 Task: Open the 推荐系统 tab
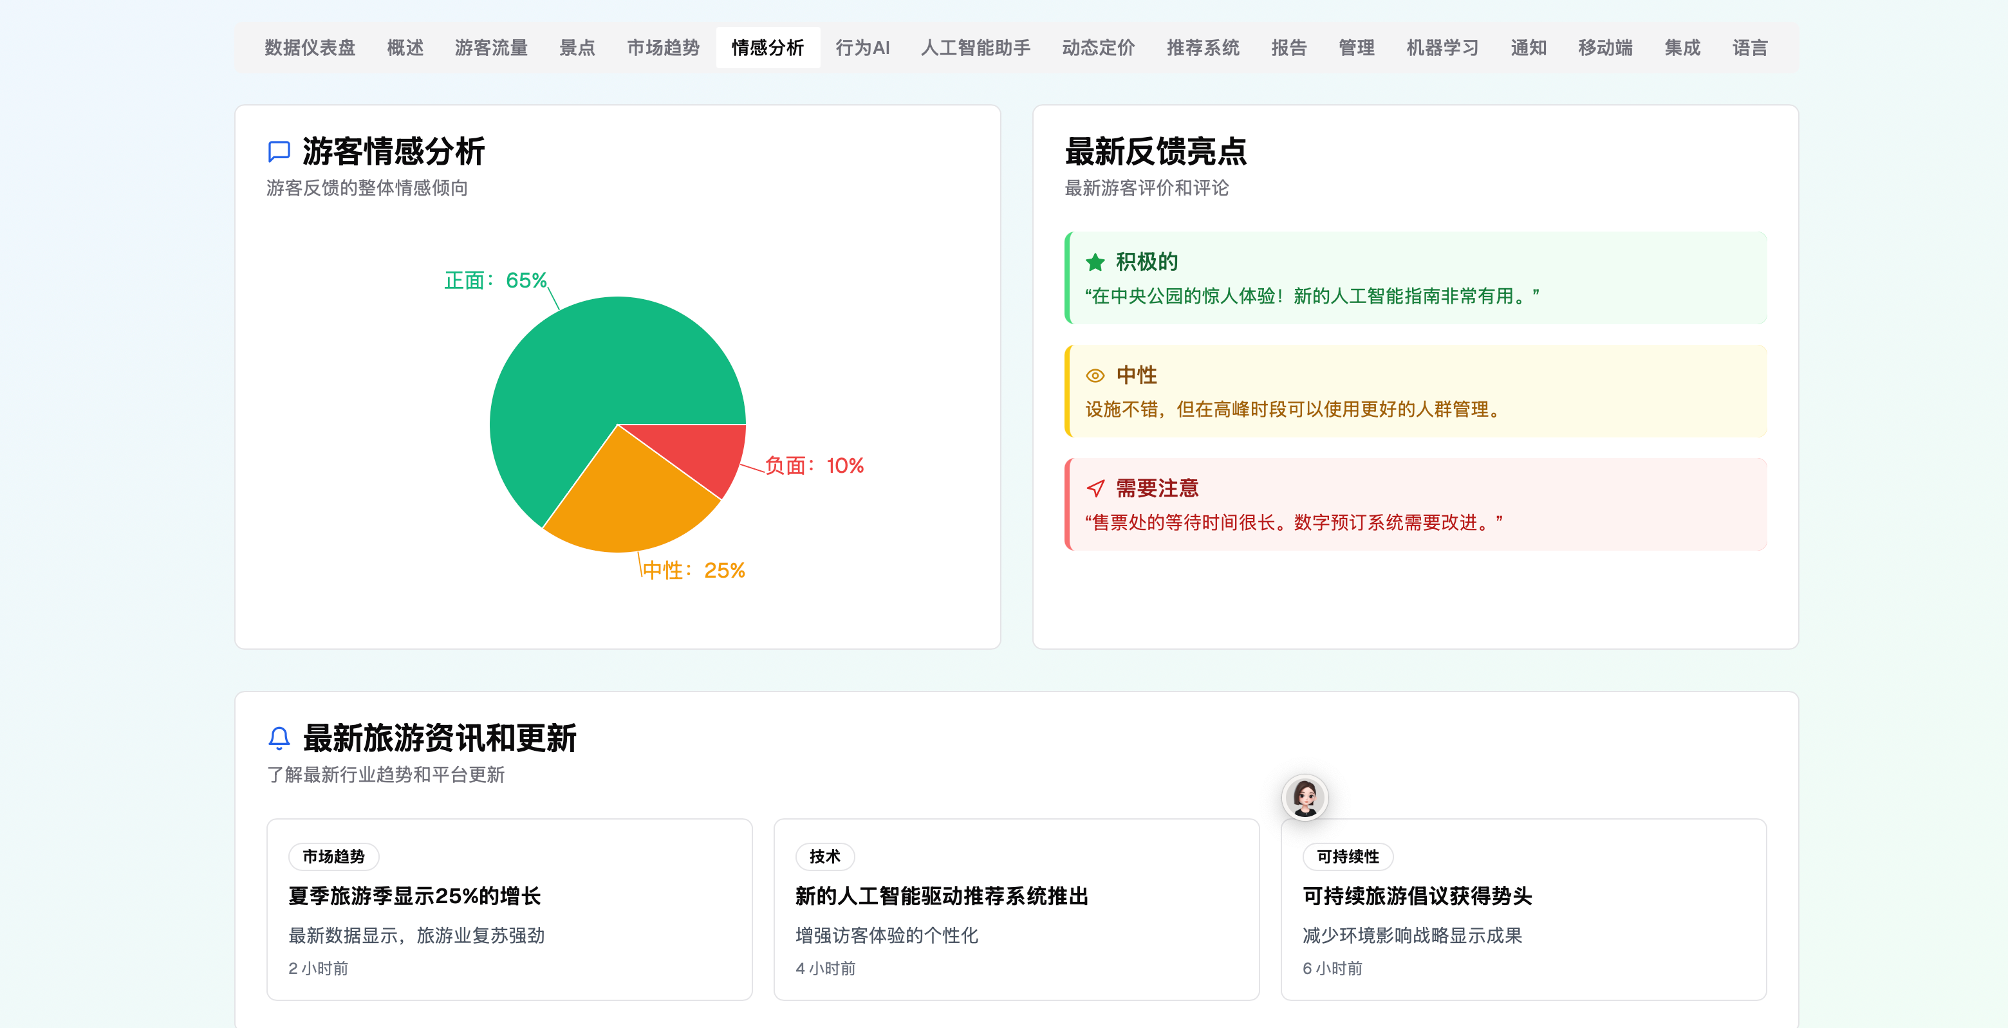pos(1202,48)
